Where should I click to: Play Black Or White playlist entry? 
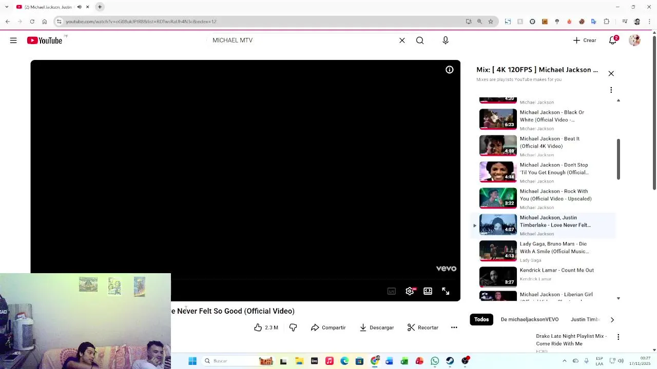[544, 119]
